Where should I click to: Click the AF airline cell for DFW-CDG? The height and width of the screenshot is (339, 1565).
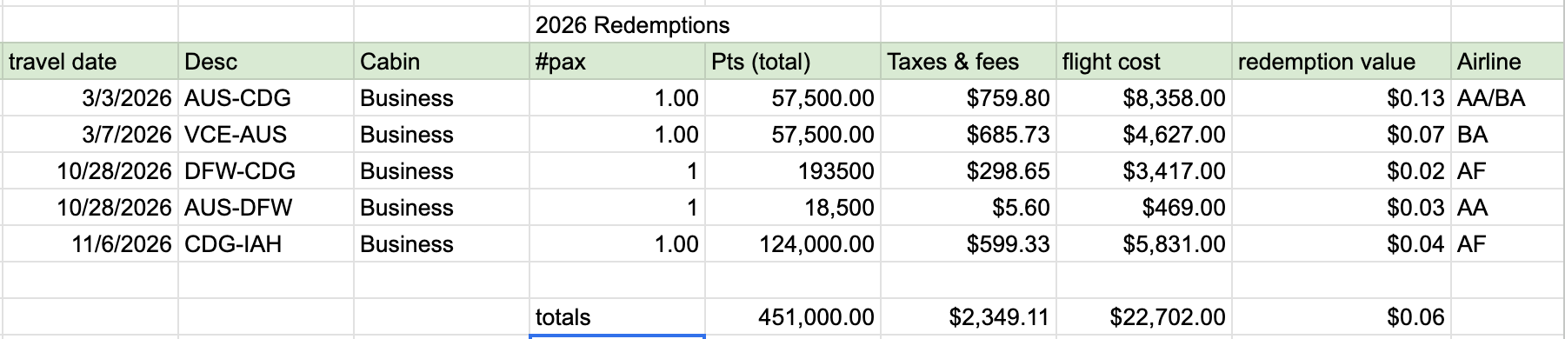click(x=1508, y=171)
